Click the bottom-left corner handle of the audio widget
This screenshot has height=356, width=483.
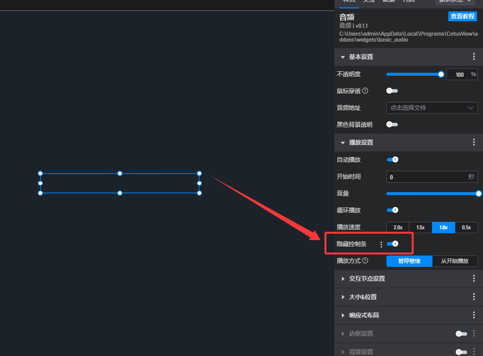click(x=40, y=193)
